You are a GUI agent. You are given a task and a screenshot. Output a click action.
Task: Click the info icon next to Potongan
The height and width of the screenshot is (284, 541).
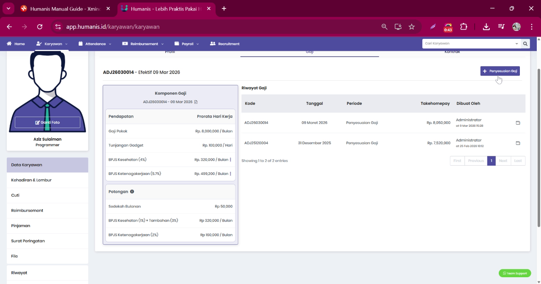(x=132, y=191)
